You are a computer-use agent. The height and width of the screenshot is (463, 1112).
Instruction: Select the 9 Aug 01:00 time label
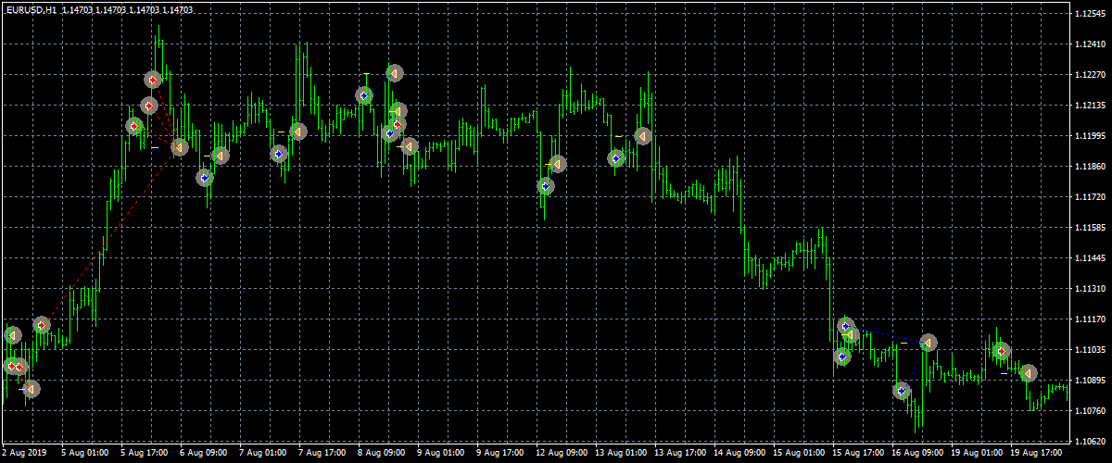click(441, 454)
